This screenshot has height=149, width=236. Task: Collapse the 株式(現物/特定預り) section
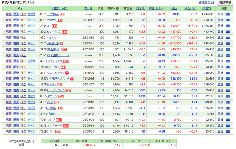coord(32,2)
